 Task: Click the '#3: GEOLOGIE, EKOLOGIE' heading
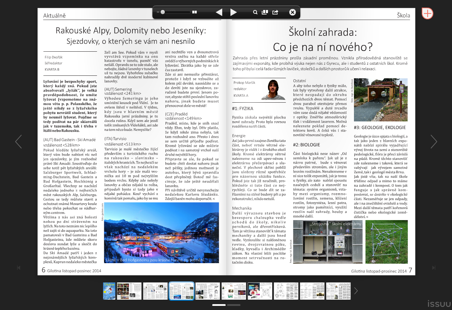pos(380,127)
